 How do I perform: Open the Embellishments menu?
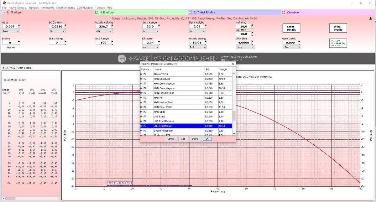65,8
